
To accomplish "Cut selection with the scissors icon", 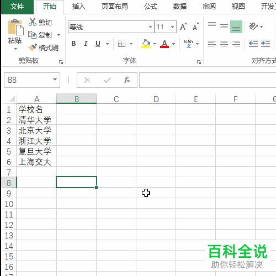I will point(33,22).
